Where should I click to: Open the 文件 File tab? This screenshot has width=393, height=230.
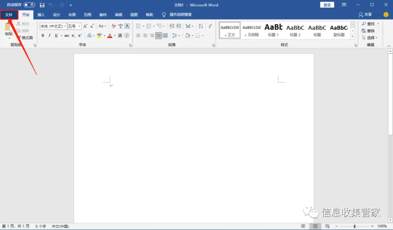(9, 15)
